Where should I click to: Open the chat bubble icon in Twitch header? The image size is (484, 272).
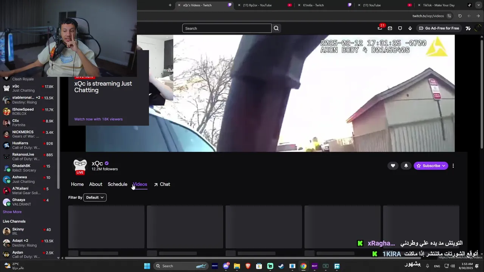point(400,28)
